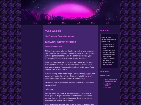Visit the Webmaster Links page
The height and width of the screenshot is (105, 141).
click(x=110, y=82)
